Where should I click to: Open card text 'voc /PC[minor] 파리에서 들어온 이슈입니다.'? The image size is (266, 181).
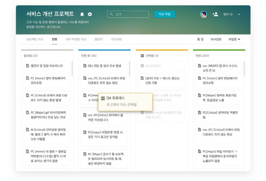106,118
